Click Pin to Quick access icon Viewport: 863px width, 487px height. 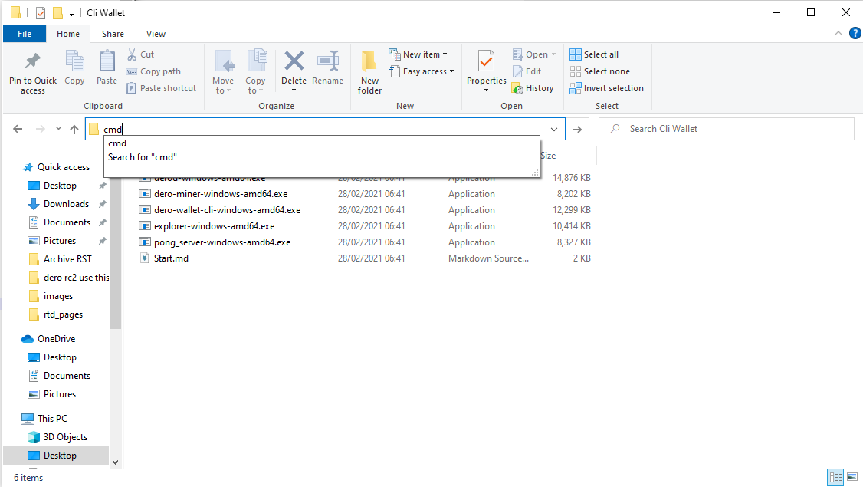[x=32, y=61]
